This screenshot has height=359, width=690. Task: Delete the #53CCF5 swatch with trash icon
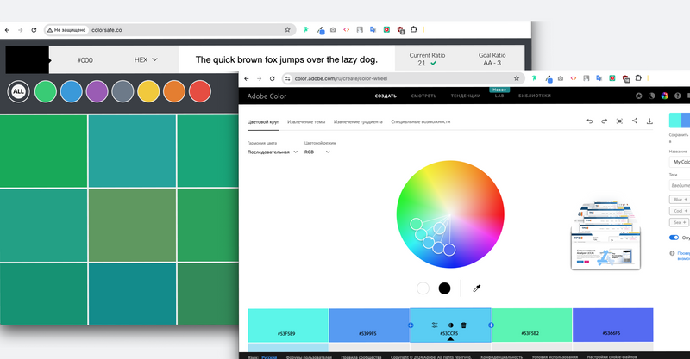463,325
